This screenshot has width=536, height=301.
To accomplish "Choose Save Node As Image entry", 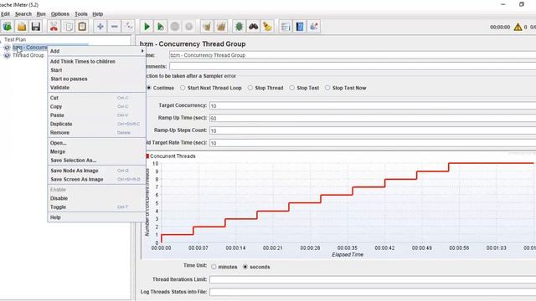I will (x=97, y=171).
